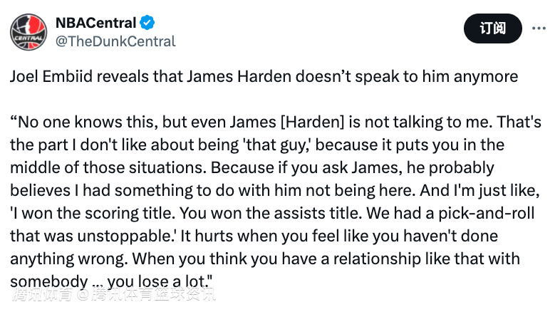This screenshot has width=560, height=312.
Task: Click 'No one knows this' opening quote
Action: click(84, 122)
